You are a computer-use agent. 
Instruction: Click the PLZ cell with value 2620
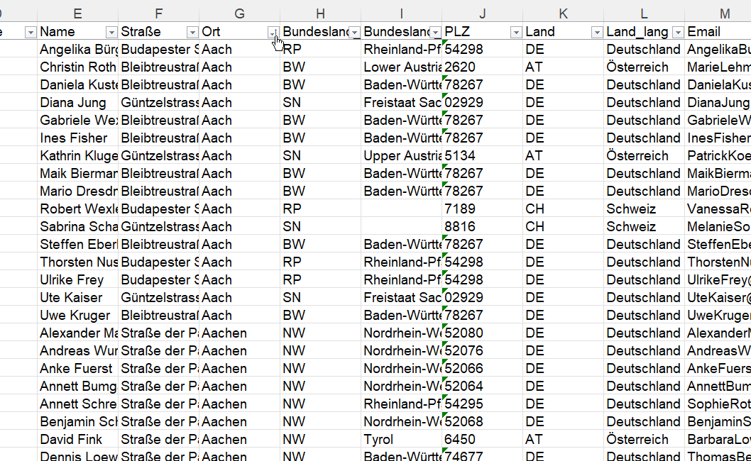(x=482, y=67)
